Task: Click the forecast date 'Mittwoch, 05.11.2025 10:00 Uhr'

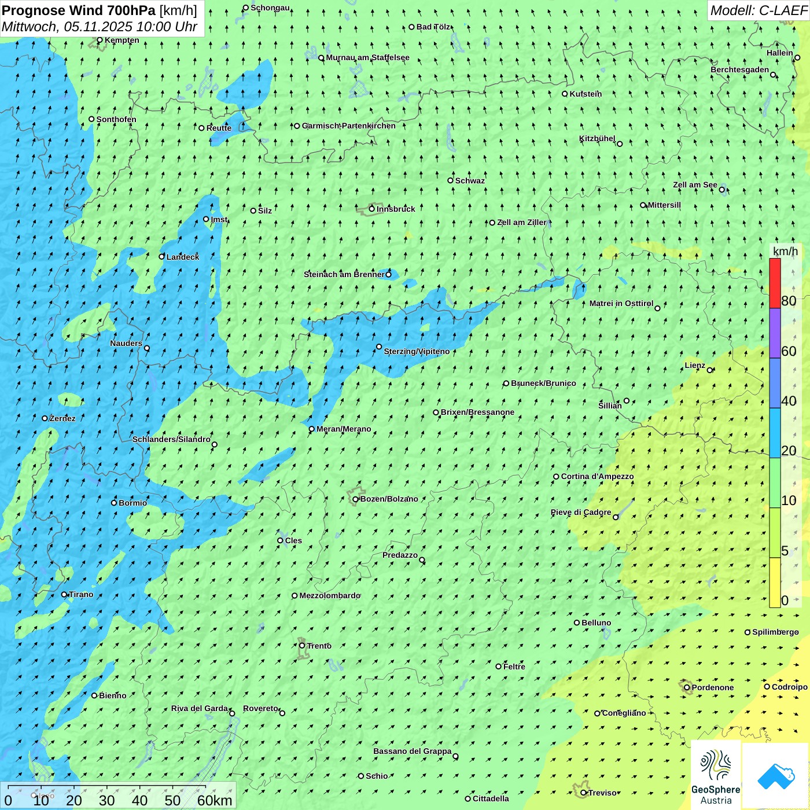Action: 100,27
